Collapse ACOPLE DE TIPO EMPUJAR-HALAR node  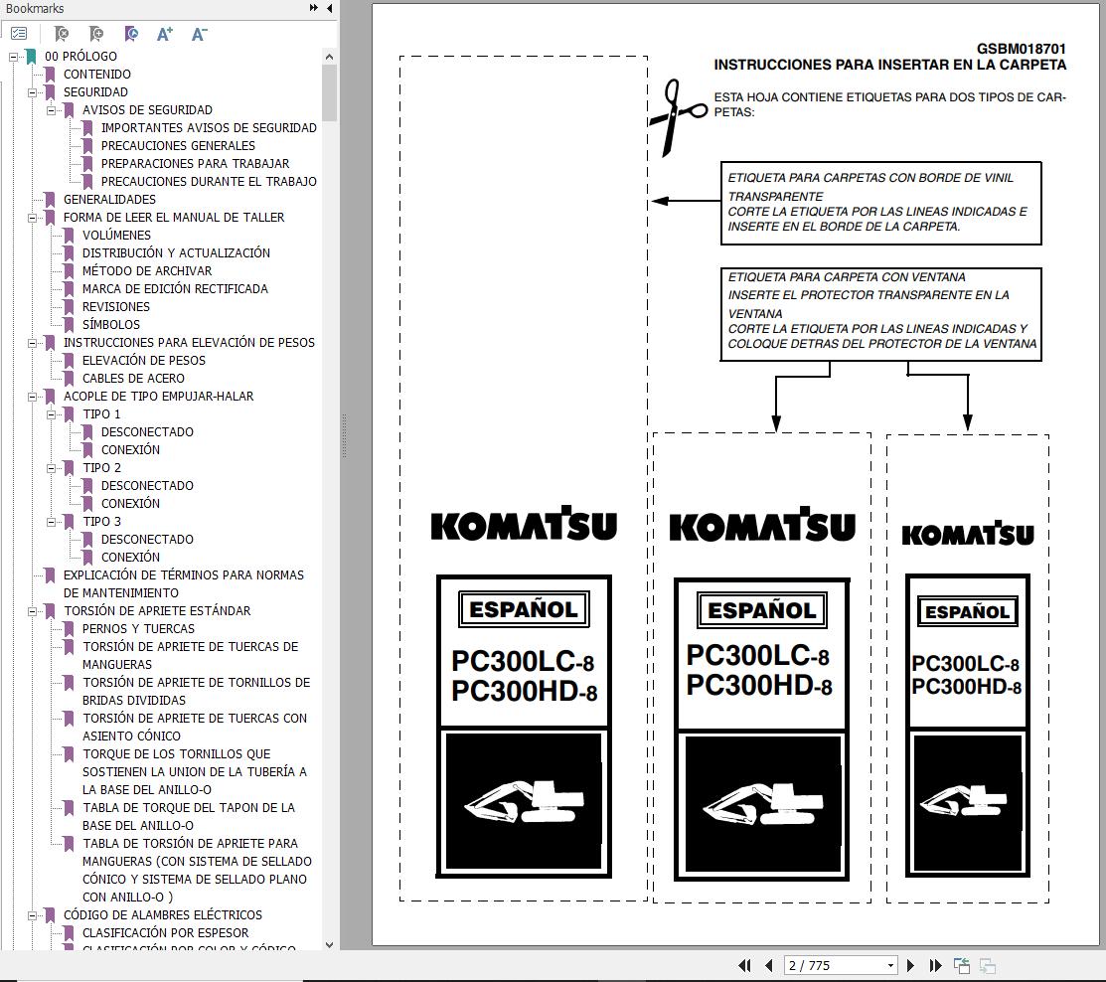point(32,397)
